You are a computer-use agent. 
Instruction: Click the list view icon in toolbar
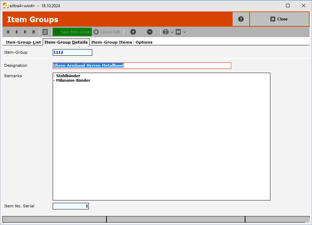[45, 32]
